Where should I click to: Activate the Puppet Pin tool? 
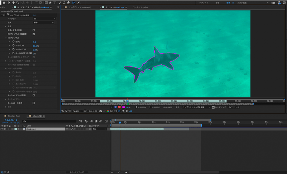pos(79,3)
